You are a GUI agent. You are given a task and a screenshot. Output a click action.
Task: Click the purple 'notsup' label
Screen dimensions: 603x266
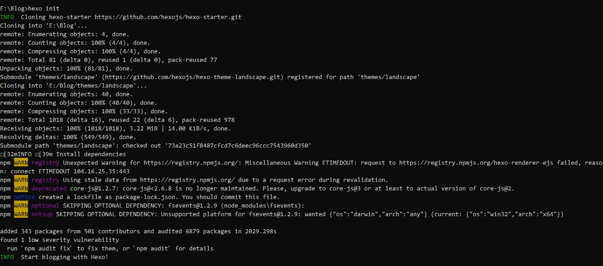[42, 214]
